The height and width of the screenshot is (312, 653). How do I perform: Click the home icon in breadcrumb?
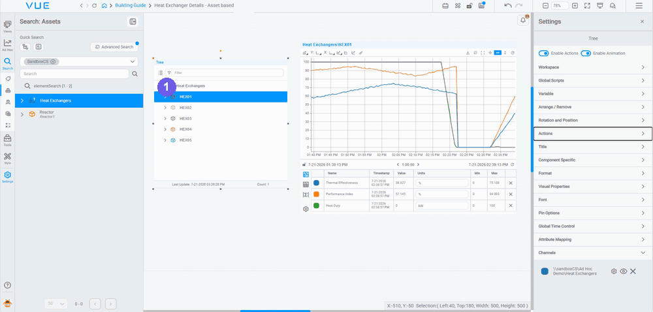tap(104, 6)
